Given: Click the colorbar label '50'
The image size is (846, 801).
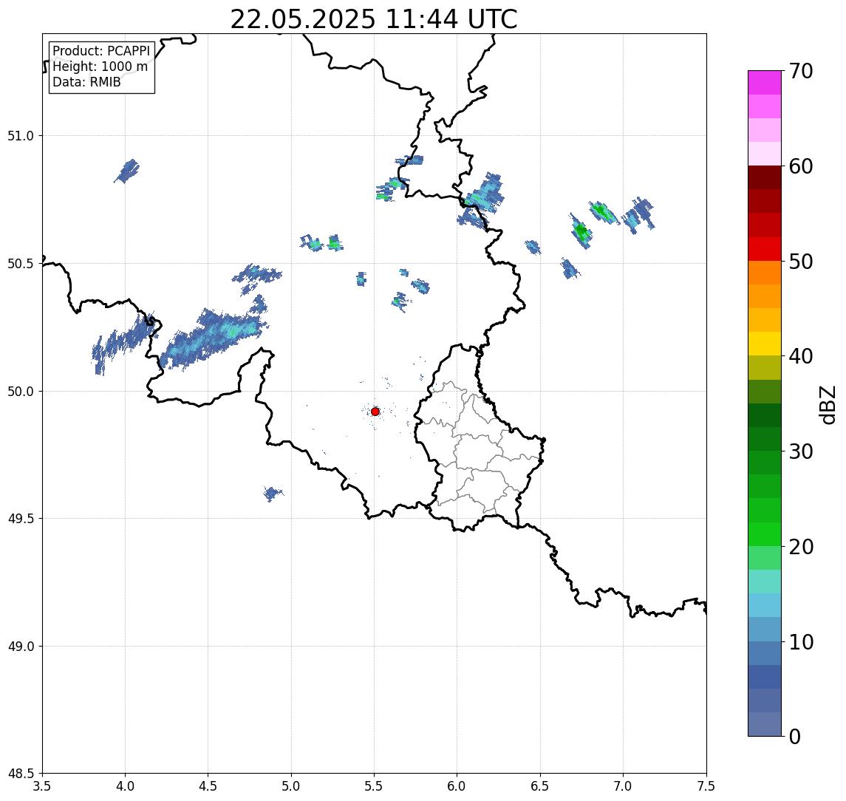Looking at the screenshot, I should point(801,262).
